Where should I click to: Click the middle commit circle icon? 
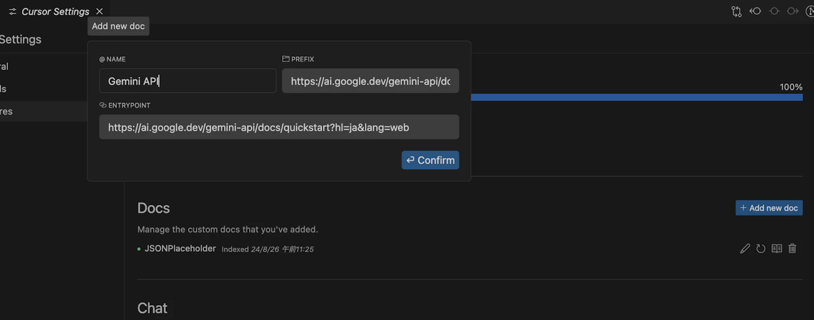click(x=774, y=11)
